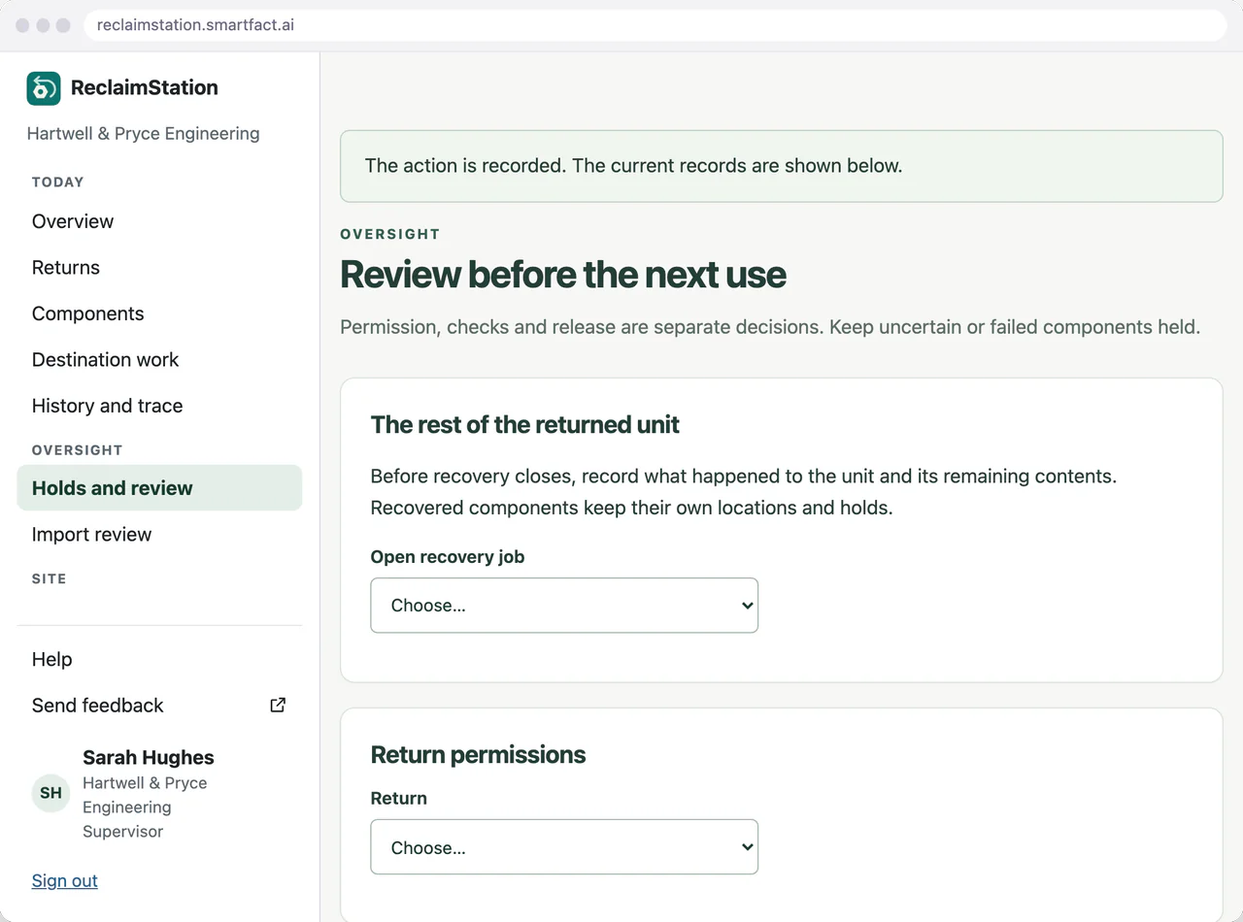1243x922 pixels.
Task: Click Send feedback link
Action: pos(159,706)
